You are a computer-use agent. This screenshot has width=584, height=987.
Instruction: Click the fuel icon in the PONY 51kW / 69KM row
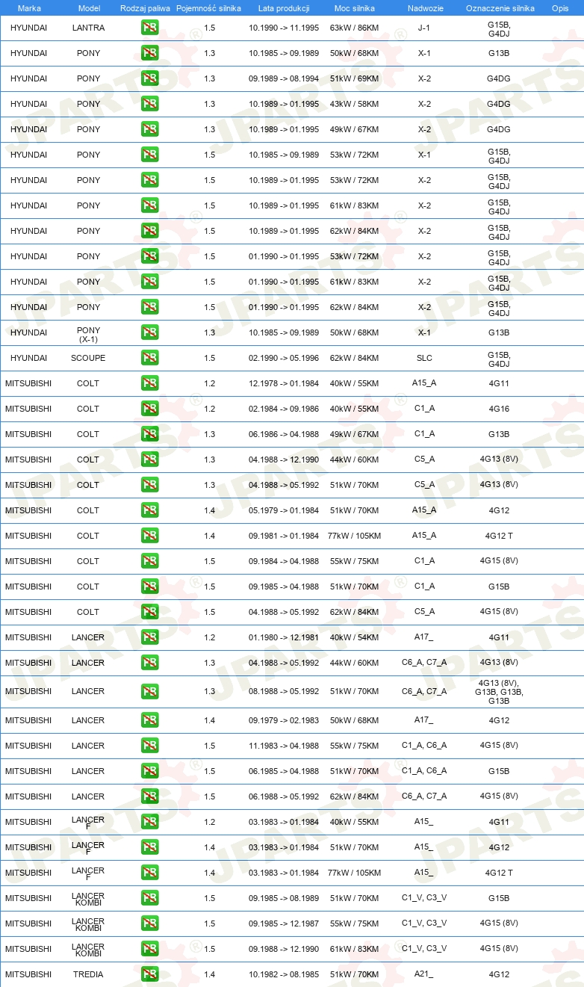point(150,78)
